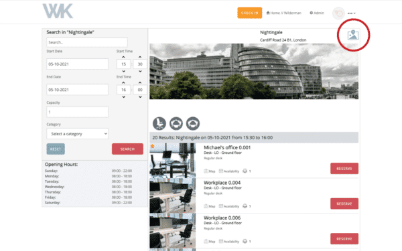Click the WK logo
The width and height of the screenshot is (402, 251).
click(58, 11)
